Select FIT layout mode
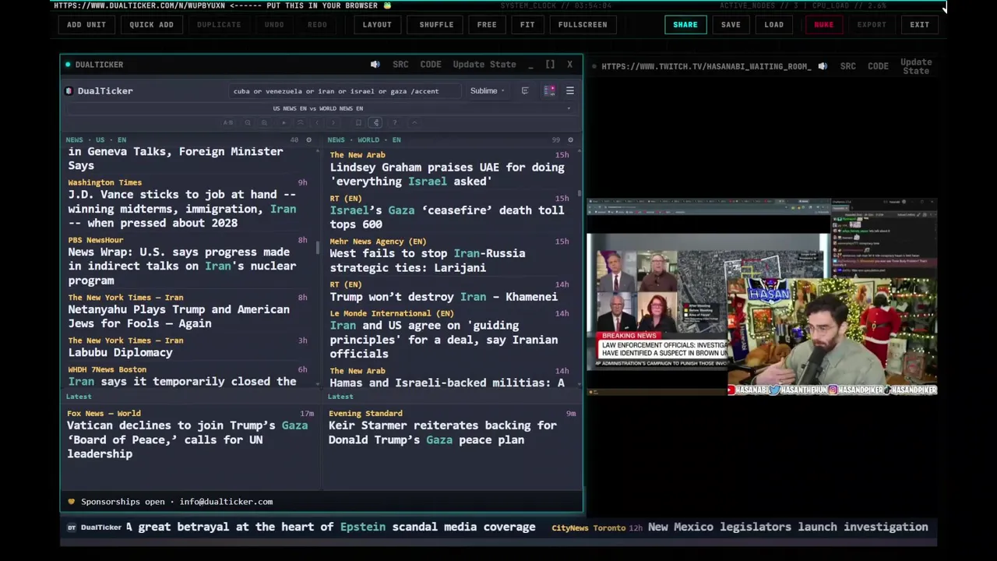 pyautogui.click(x=527, y=25)
